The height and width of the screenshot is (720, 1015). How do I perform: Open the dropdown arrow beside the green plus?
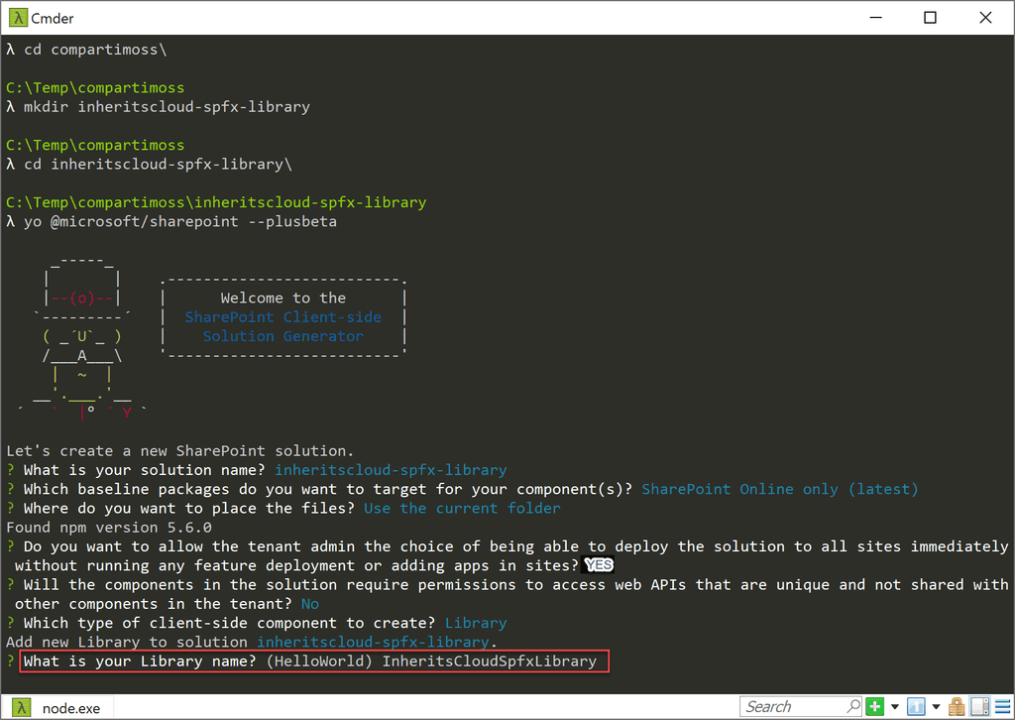(x=895, y=707)
